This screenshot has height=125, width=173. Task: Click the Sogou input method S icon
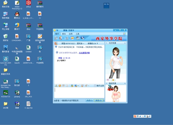point(135,116)
